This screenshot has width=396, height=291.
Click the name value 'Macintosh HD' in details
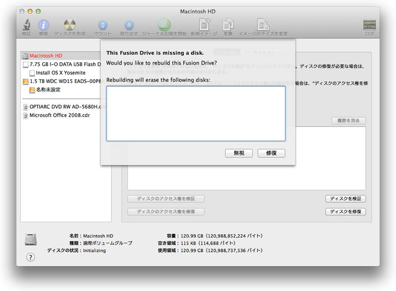point(98,236)
